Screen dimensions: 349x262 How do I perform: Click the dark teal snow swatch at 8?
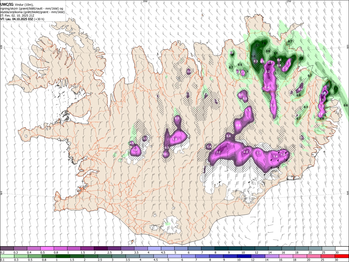pos(221,249)
